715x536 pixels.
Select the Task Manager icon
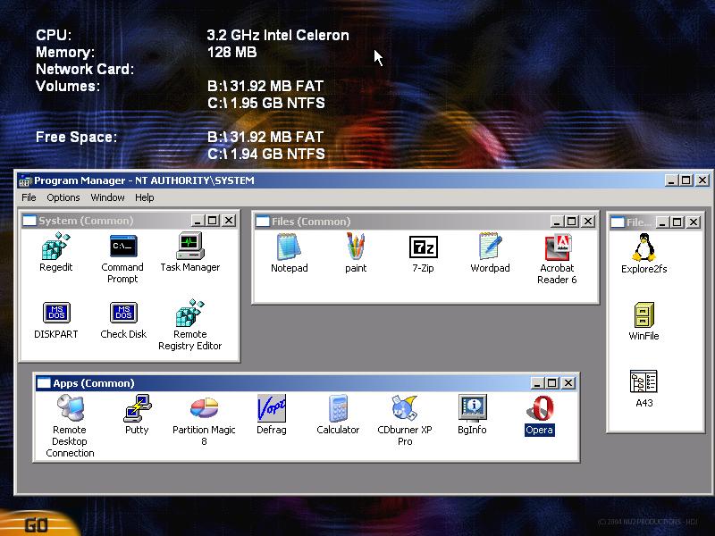coord(189,247)
